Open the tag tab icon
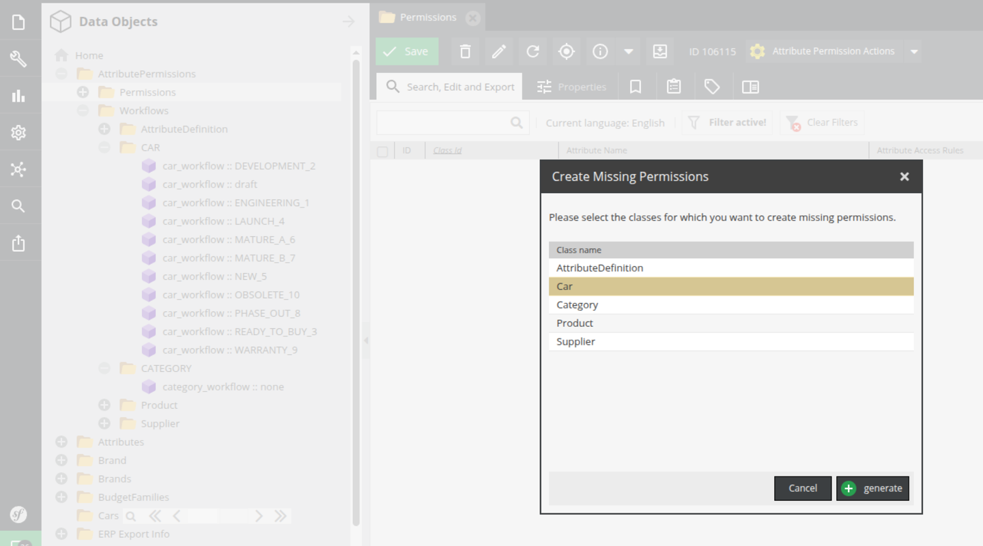 712,87
